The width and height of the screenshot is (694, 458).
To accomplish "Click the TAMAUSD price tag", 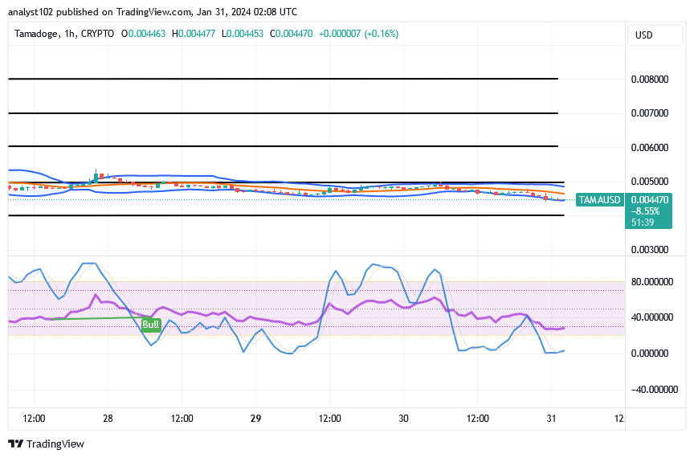I will pyautogui.click(x=599, y=200).
